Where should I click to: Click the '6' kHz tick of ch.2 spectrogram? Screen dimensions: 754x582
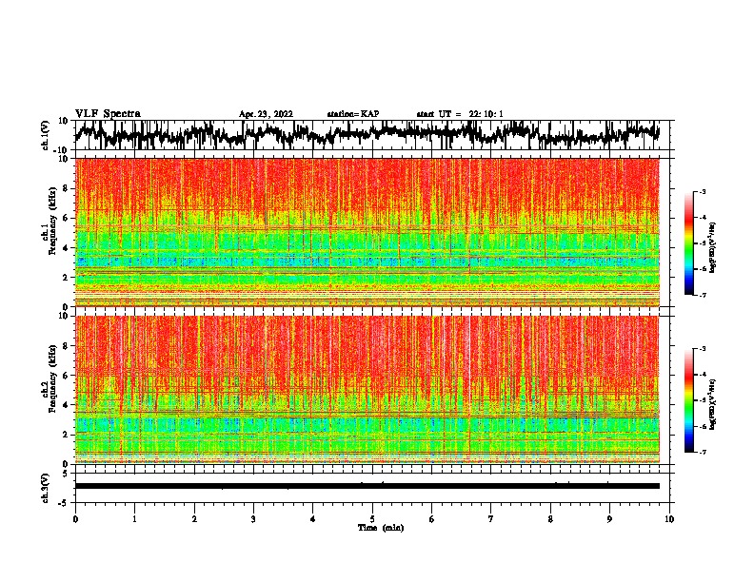[x=67, y=376]
